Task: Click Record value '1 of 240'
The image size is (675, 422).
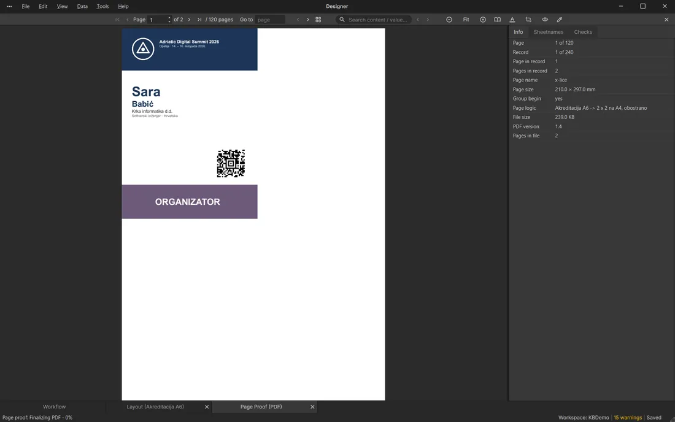Action: 565,52
